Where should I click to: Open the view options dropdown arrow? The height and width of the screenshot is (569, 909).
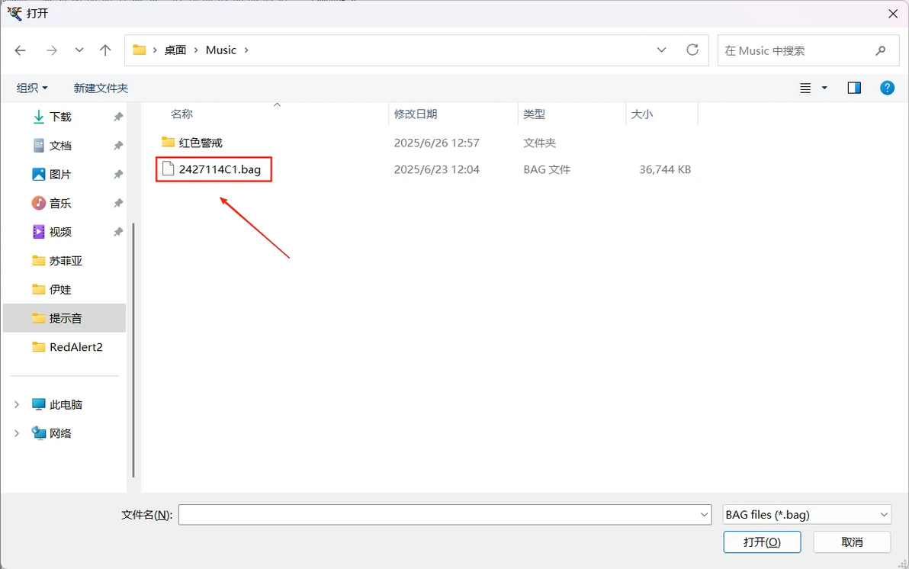pos(824,88)
